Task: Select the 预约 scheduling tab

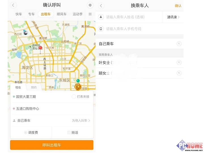Action: pyautogui.click(x=34, y=88)
